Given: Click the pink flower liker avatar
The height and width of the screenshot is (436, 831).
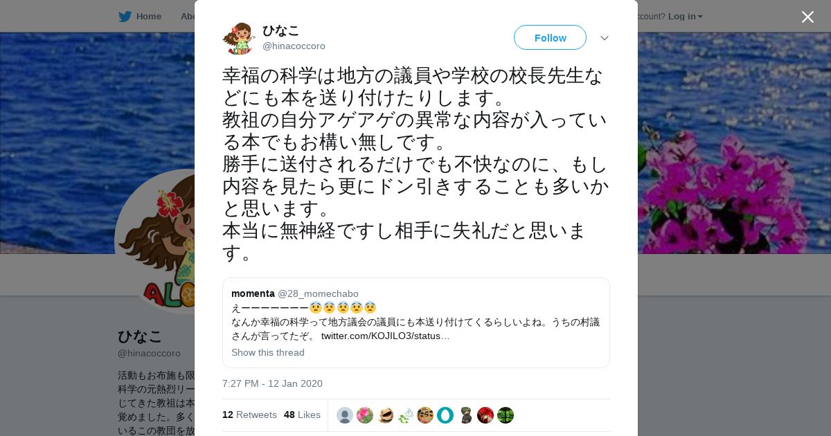Looking at the screenshot, I should click(365, 415).
